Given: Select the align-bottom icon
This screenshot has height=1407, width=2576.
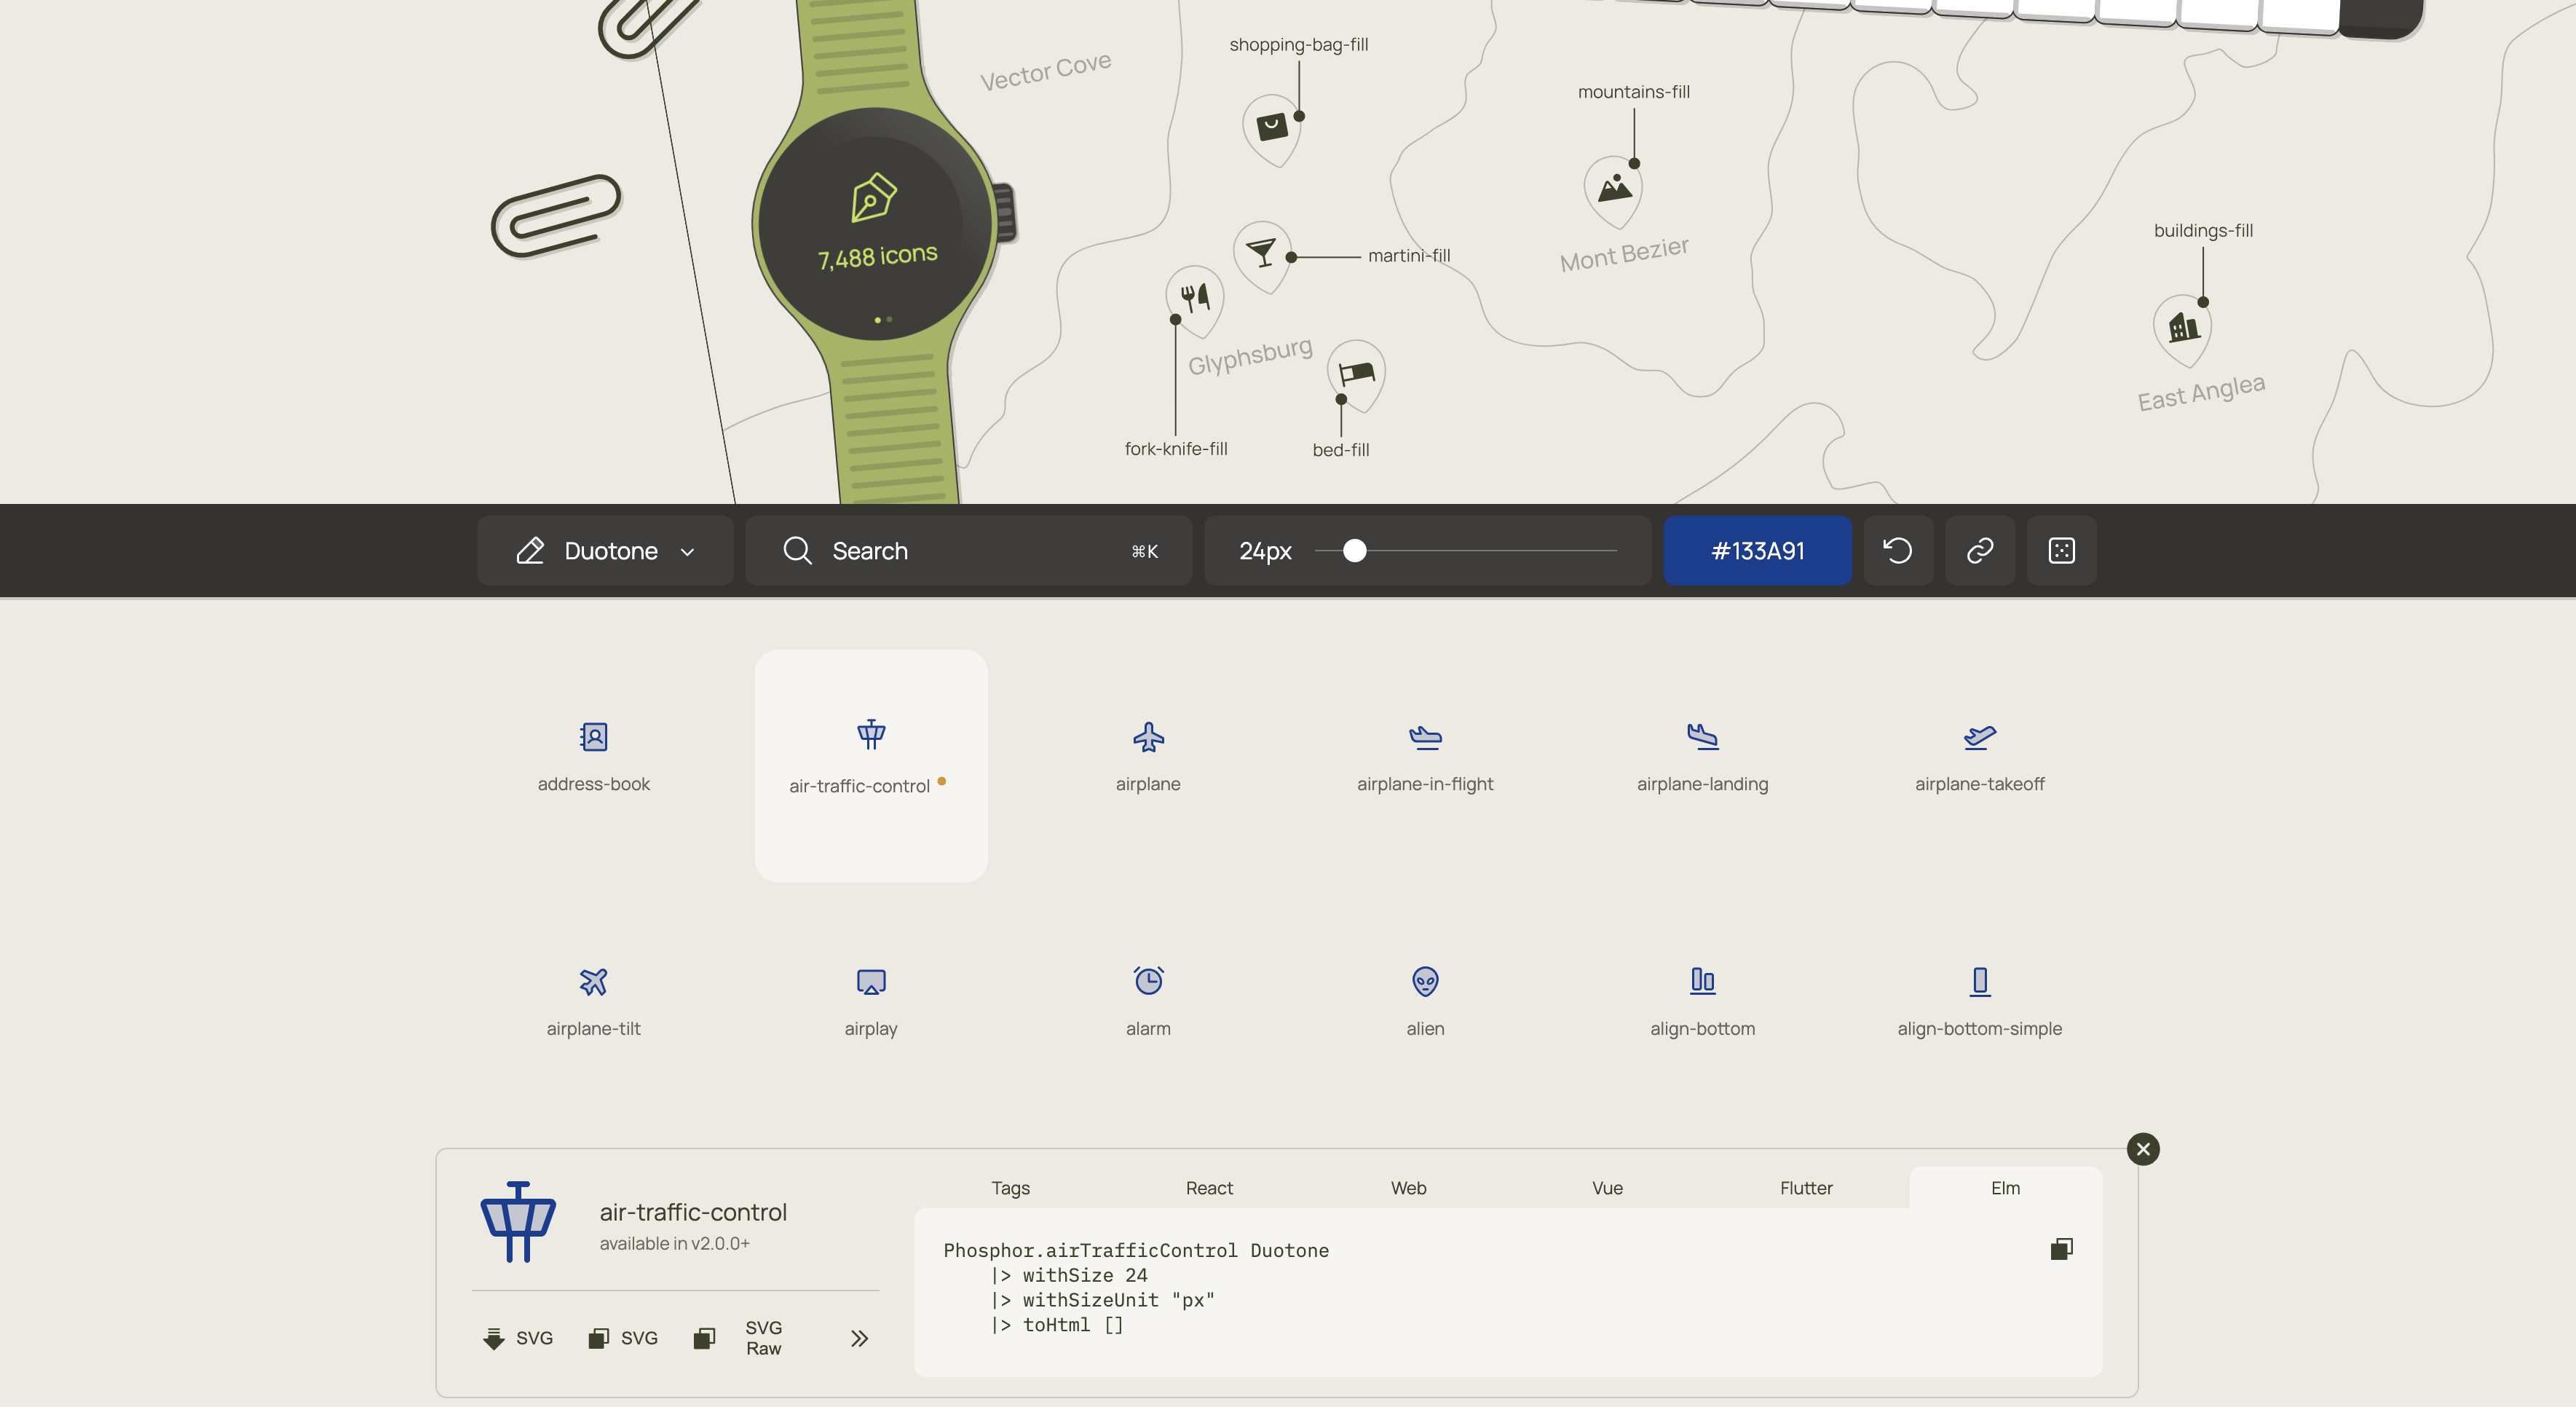Looking at the screenshot, I should (1702, 981).
